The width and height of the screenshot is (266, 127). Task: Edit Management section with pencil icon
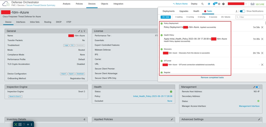point(254,87)
